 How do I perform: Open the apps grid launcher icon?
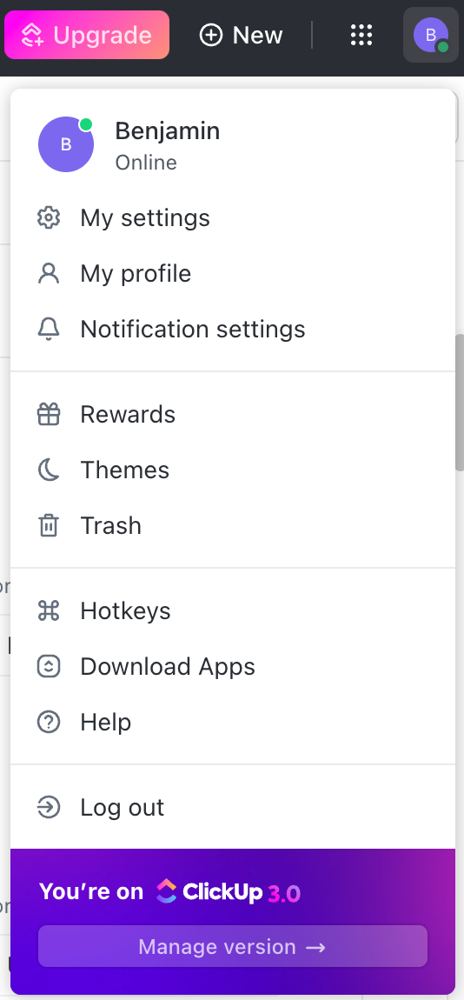[x=361, y=35]
